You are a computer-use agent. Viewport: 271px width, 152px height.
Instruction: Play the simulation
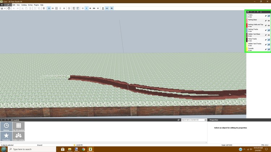tap(86, 8)
